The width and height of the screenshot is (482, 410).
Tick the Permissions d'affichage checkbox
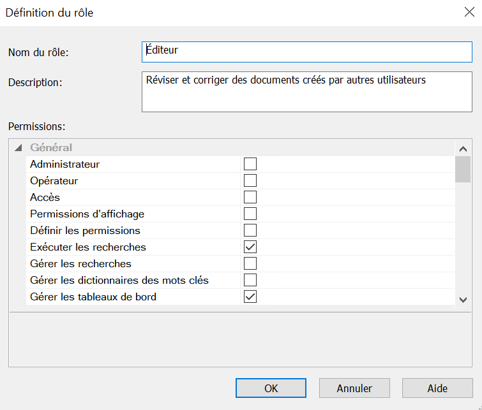click(x=250, y=214)
